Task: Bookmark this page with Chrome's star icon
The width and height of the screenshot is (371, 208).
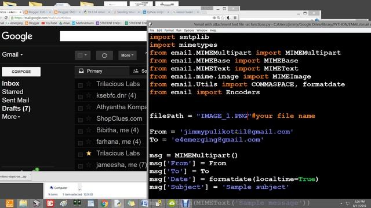Action: pyautogui.click(x=223, y=18)
